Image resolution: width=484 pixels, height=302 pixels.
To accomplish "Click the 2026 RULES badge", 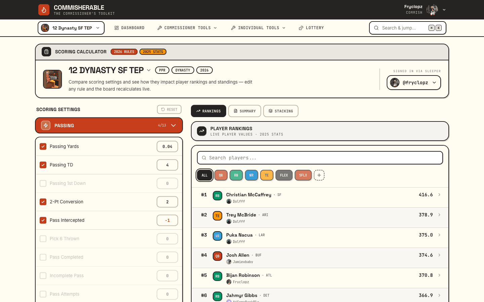I will 124,52.
